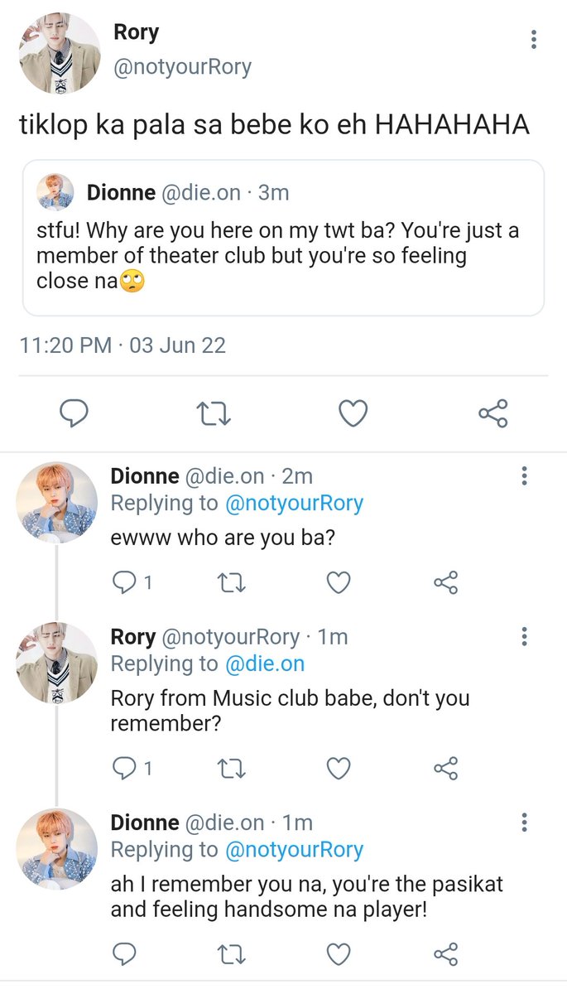The width and height of the screenshot is (567, 994).
Task: Open Rory's profile picture at top
Action: [x=59, y=53]
